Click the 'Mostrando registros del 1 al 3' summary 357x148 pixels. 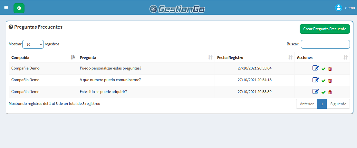54,104
